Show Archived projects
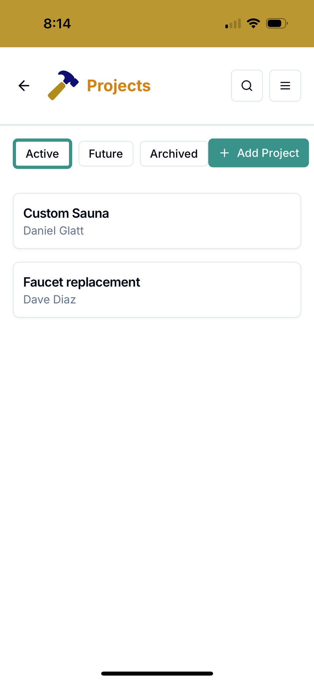 click(174, 154)
